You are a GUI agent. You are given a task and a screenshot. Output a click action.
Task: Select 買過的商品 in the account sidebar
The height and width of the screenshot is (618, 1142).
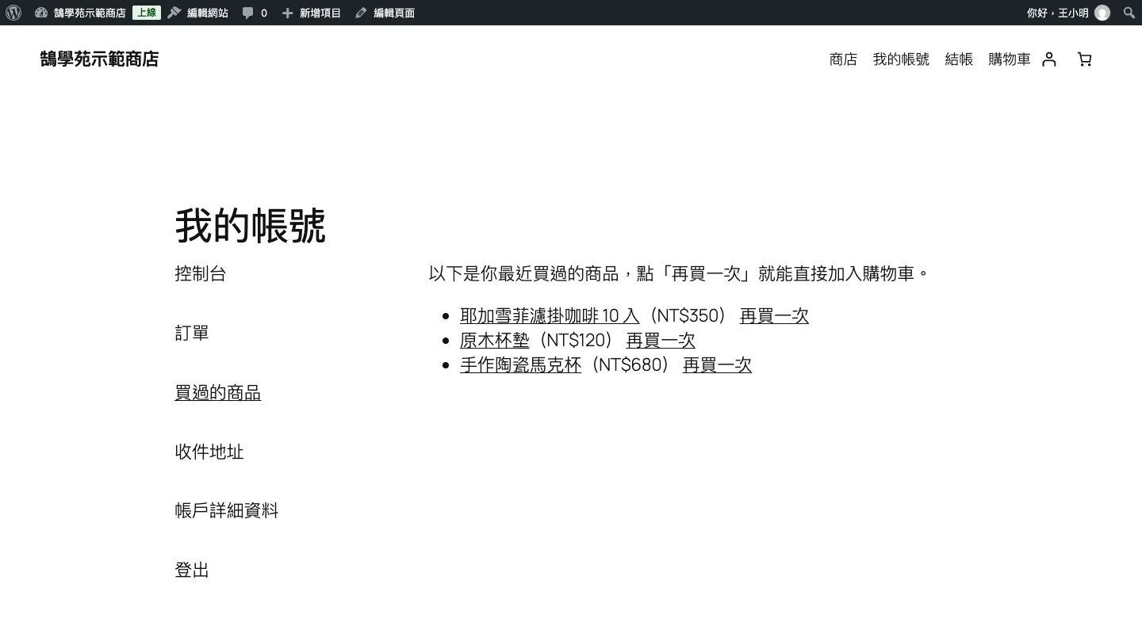coord(218,392)
